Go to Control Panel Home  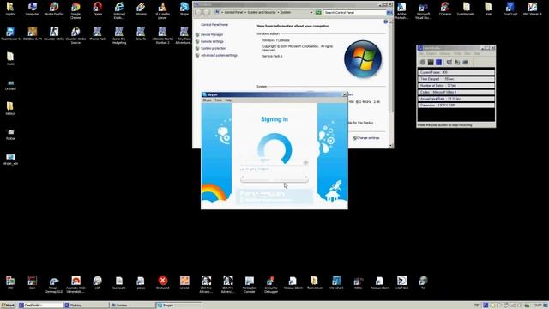point(214,25)
